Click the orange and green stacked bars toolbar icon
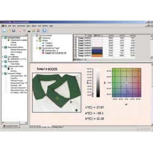The width and height of the screenshot is (153, 153). 34,31
